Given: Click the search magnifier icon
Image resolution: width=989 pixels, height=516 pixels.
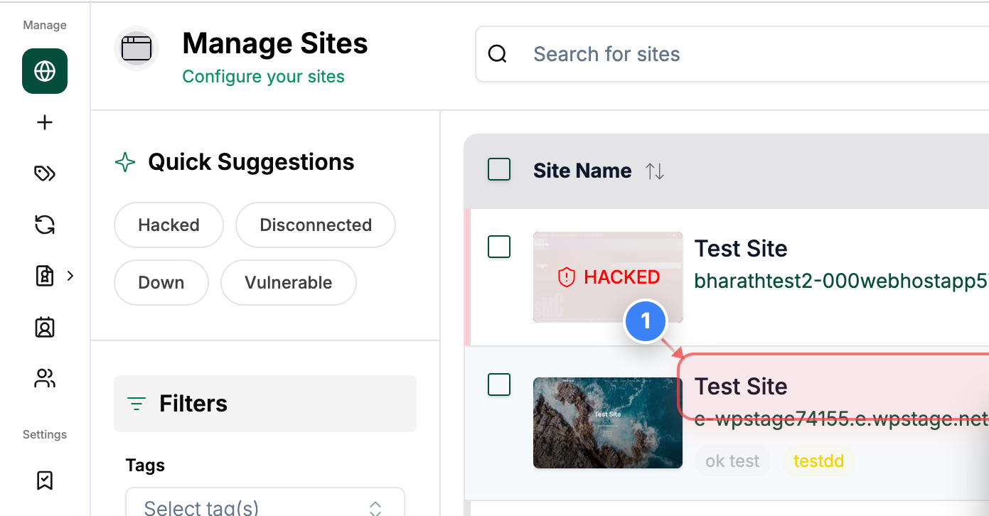Looking at the screenshot, I should 497,53.
